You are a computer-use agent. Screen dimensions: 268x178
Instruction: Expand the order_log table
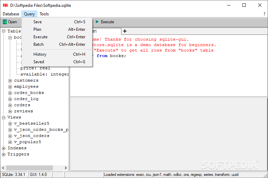click(10, 99)
